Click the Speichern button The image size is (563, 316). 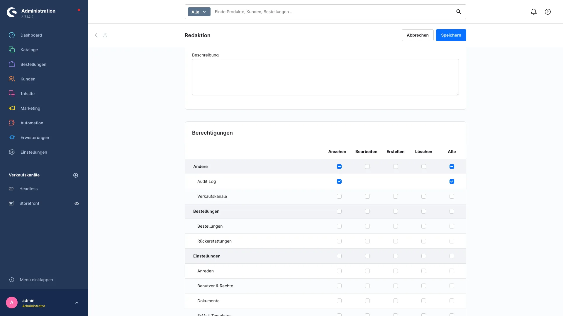point(451,35)
